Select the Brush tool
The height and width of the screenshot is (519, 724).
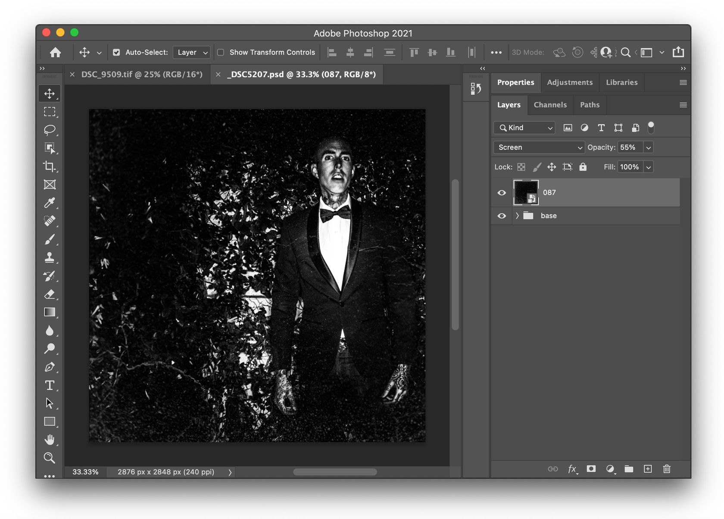[50, 239]
